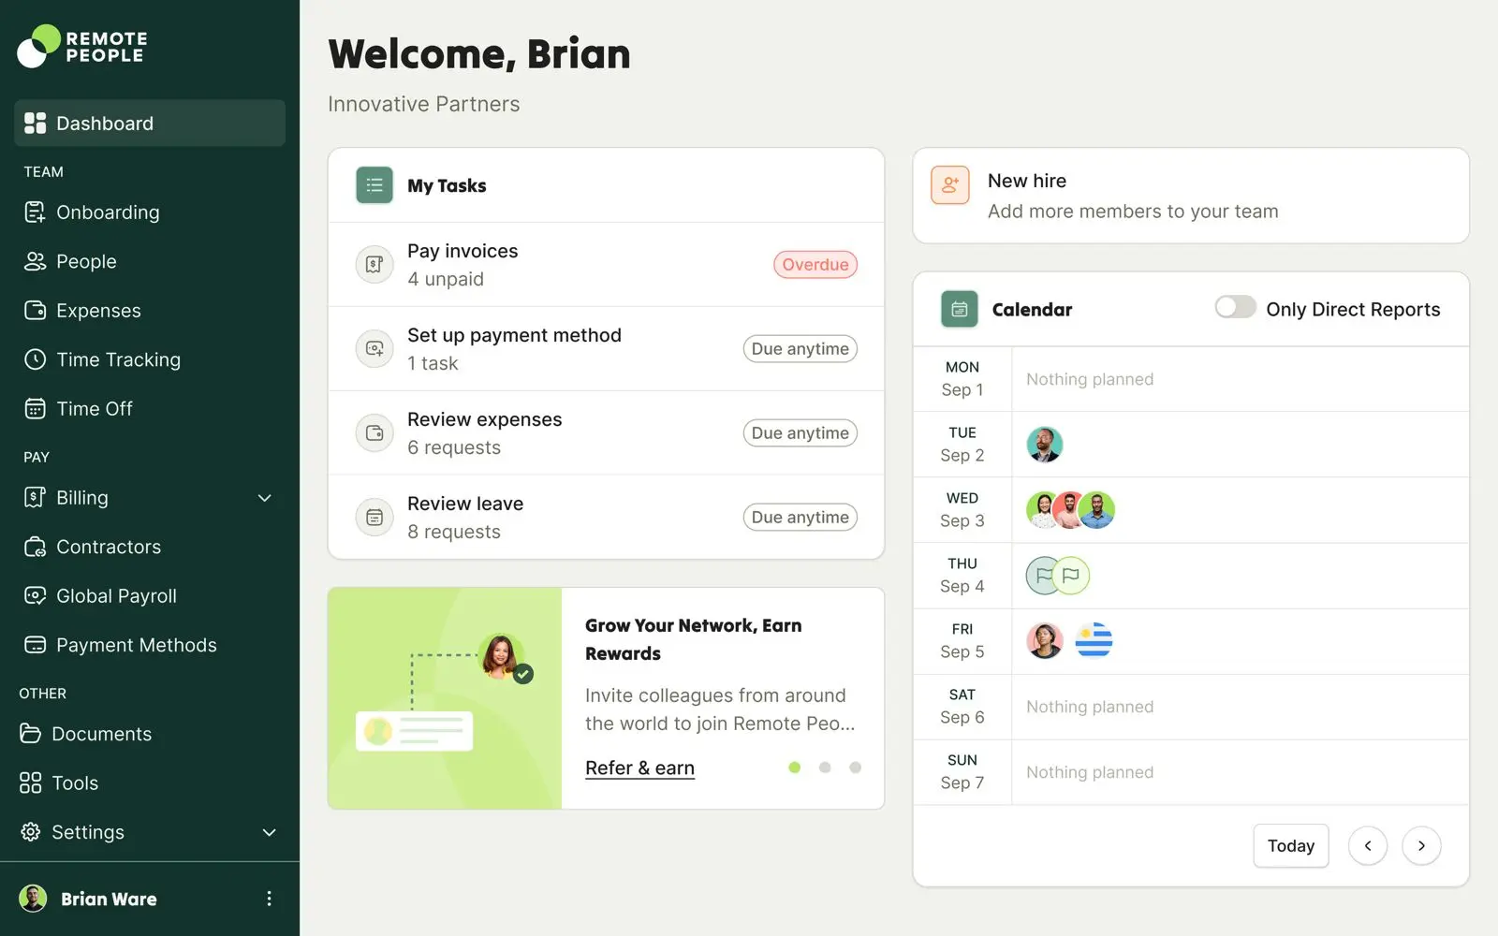The image size is (1498, 936).
Task: Click the Uruguay flag on Friday Sep 5
Action: (x=1093, y=641)
